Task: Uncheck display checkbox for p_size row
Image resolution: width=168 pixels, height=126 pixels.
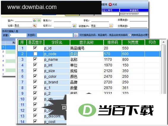Action: (35, 71)
